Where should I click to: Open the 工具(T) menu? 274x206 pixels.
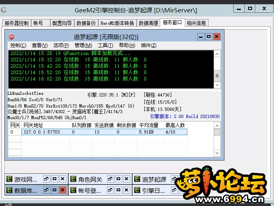105,45
